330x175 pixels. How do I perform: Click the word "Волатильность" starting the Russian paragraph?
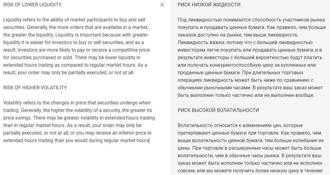pos(194,125)
